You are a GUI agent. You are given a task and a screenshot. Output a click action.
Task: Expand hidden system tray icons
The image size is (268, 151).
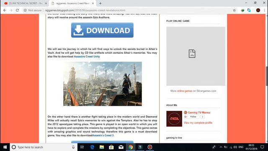point(221,147)
